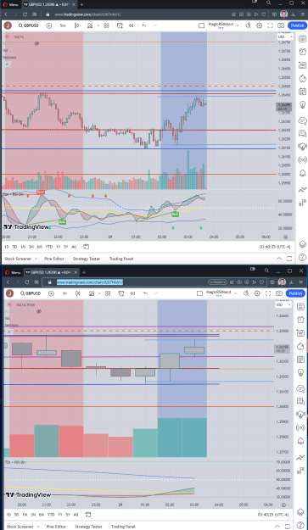Open notifications bell in top window sidebar
Screen dimensions: 308x530
pos(302,173)
